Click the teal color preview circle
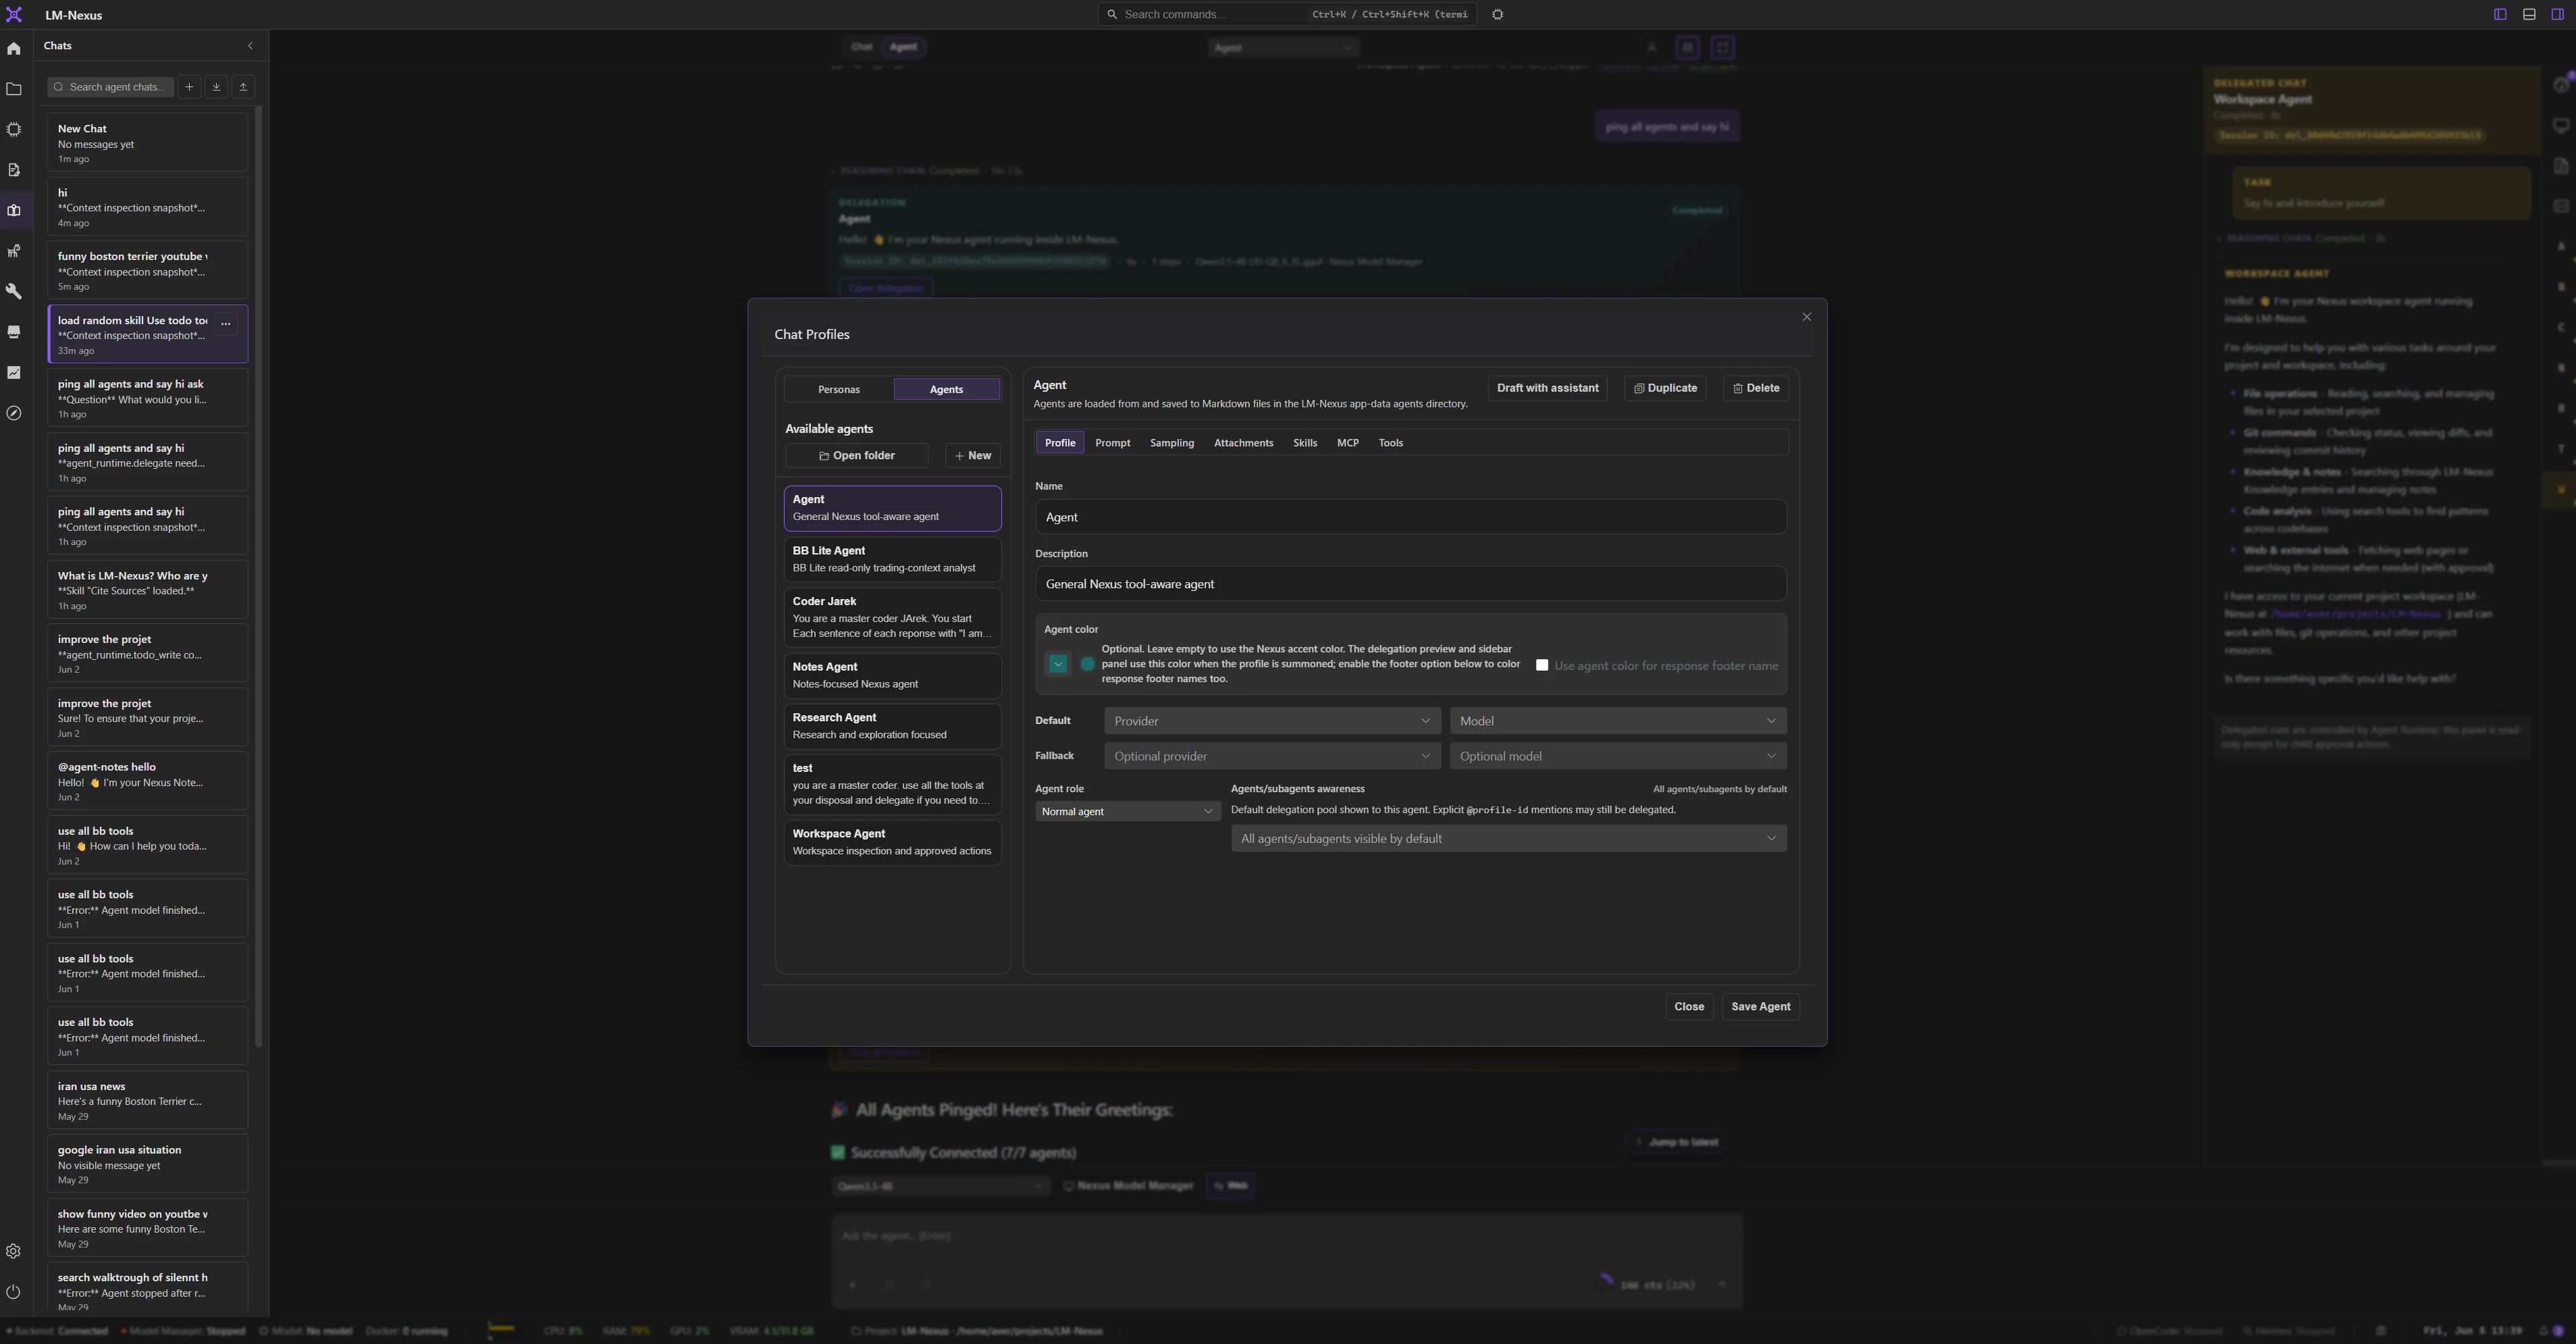The width and height of the screenshot is (2576, 1344). [x=1088, y=664]
